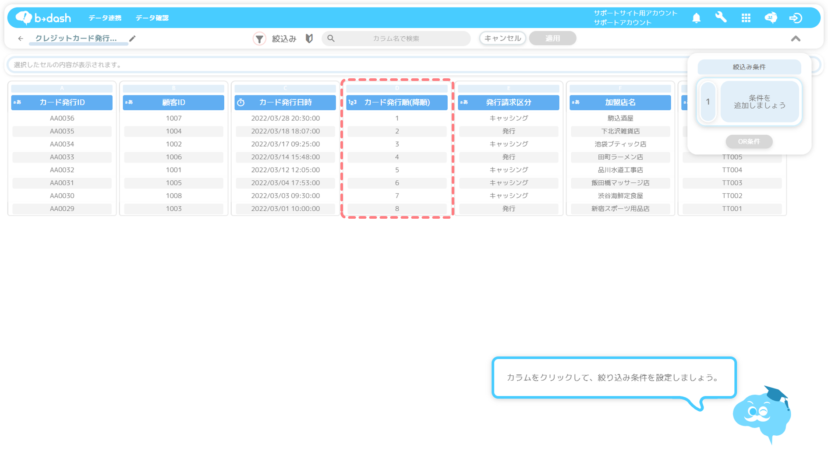Open the データ確認 menu
828x465 pixels.
(152, 18)
